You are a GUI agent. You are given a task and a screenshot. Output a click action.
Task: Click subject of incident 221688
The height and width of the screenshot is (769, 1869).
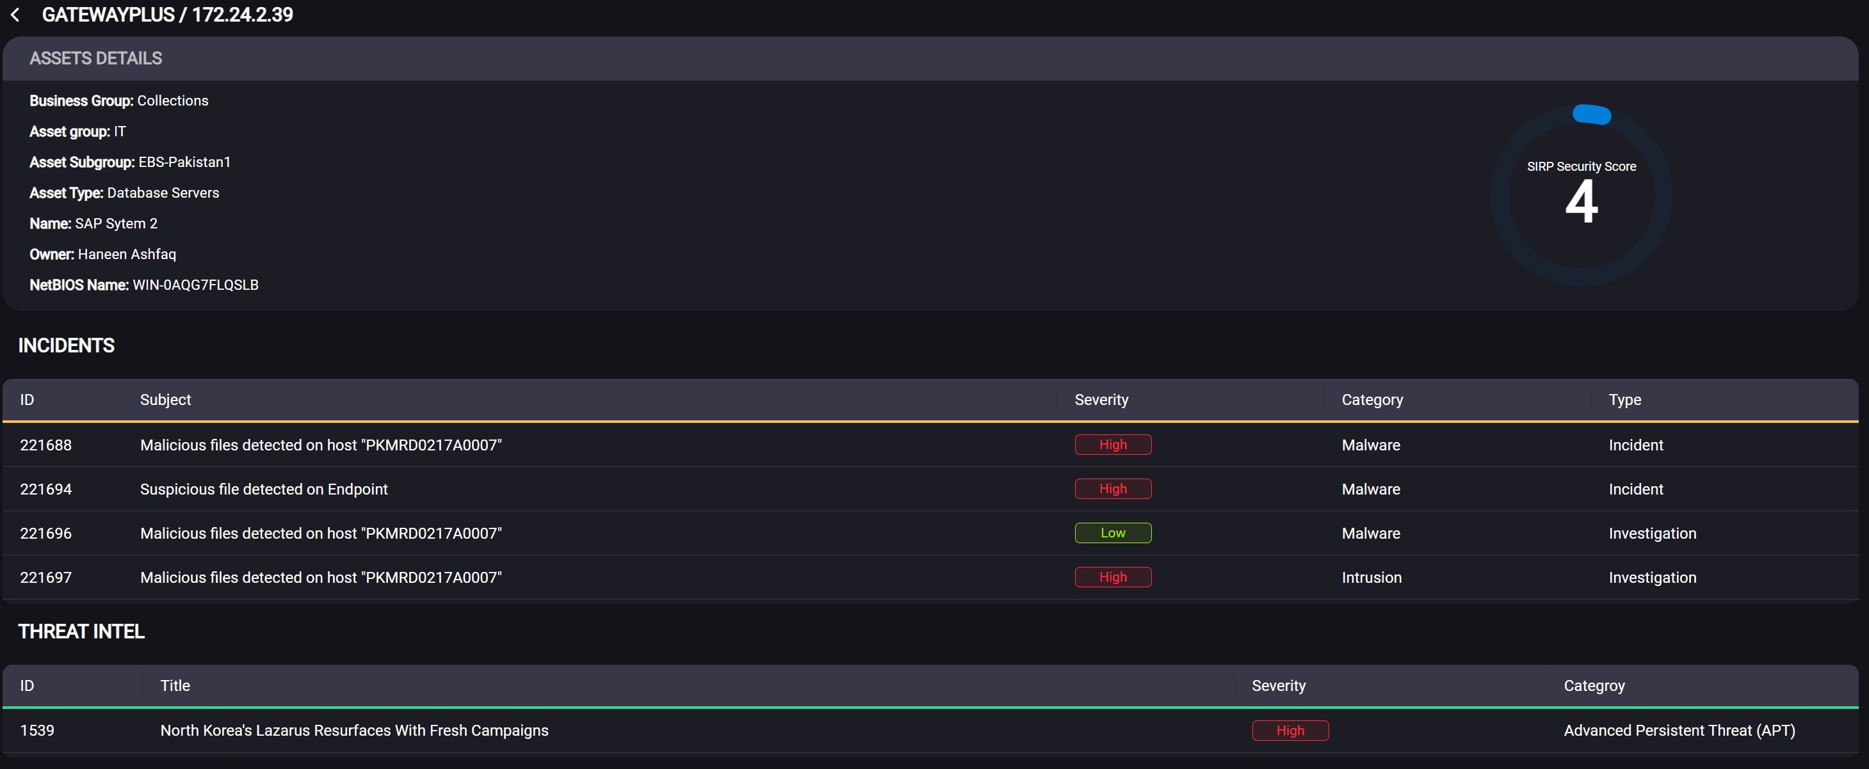(x=321, y=445)
